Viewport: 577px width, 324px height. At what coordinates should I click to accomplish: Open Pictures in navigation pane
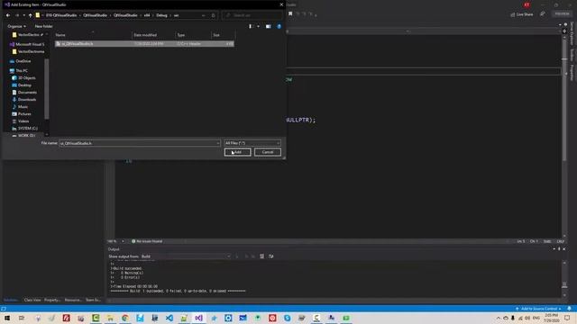(22, 114)
